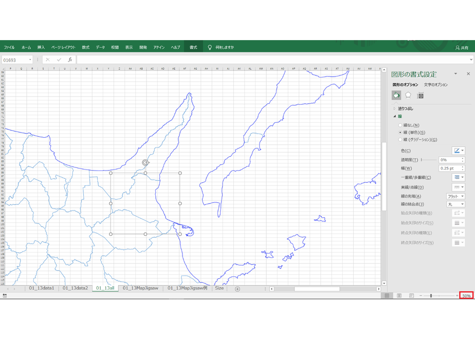Click the shape rotation handle icon
Image resolution: width=475 pixels, height=339 pixels.
click(x=145, y=163)
